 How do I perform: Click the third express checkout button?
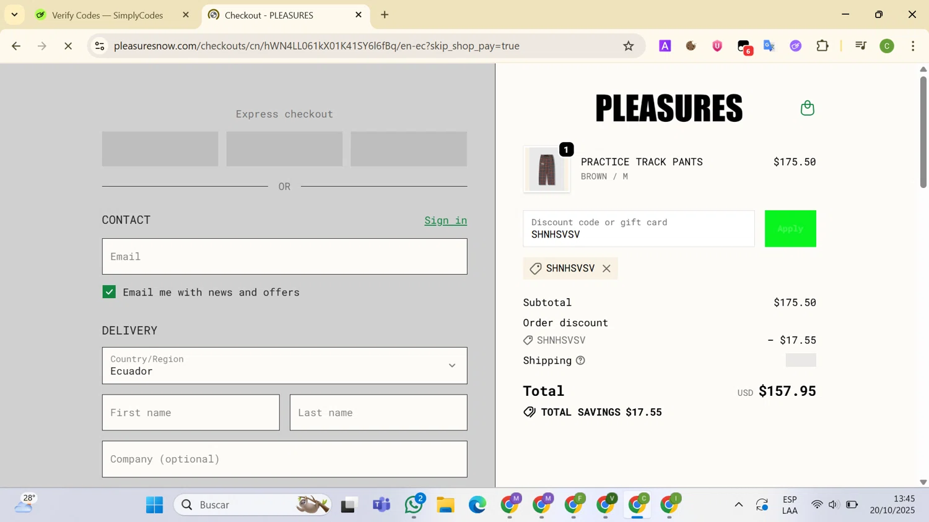pyautogui.click(x=409, y=149)
